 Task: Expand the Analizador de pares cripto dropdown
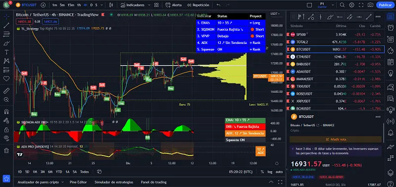62,182
